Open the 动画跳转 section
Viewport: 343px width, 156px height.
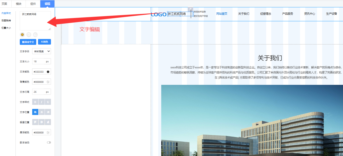(6, 21)
